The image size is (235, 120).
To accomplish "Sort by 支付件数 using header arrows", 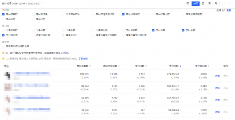I will click(x=146, y=66).
